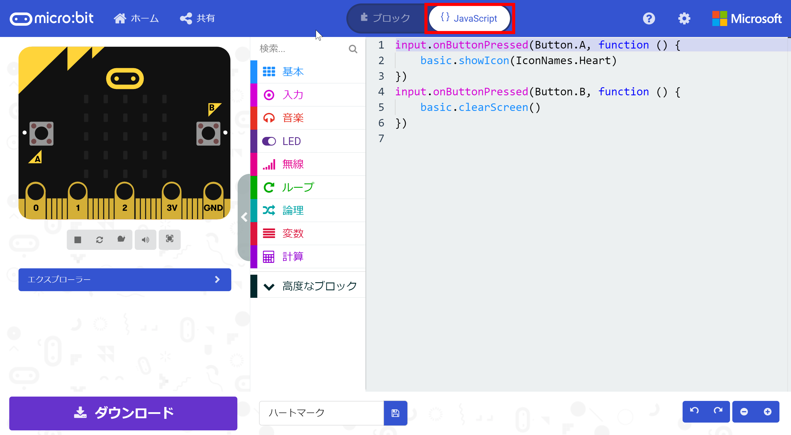Open the 論理 (Logic) category
The image size is (791, 435).
point(292,211)
